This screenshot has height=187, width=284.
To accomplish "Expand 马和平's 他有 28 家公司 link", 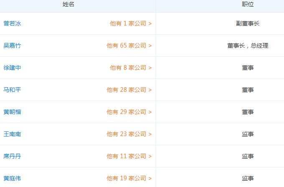I will 129,90.
